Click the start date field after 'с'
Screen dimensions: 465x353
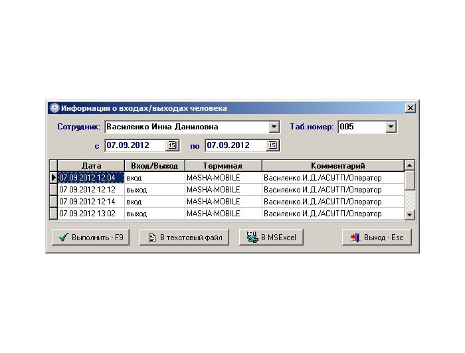[x=135, y=145]
